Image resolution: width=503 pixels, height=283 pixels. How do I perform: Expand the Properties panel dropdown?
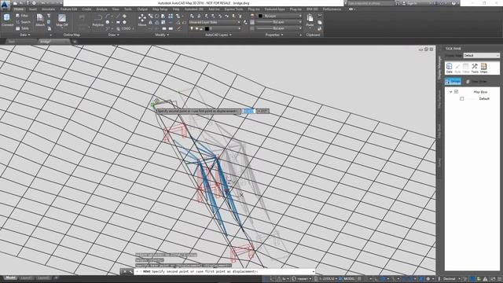pos(274,35)
